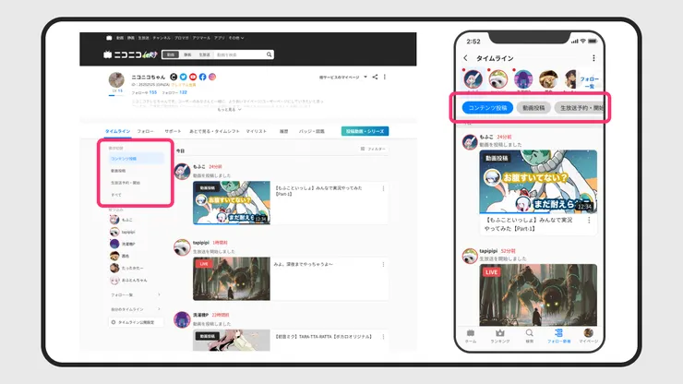Switch to the サポート tab
This screenshot has width=683, height=384.
tap(173, 131)
